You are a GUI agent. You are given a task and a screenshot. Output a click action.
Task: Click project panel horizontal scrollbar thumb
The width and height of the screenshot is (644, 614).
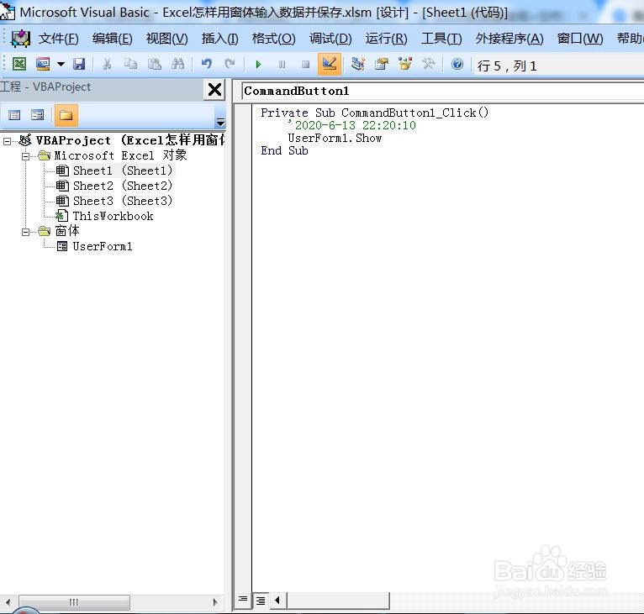point(74,602)
